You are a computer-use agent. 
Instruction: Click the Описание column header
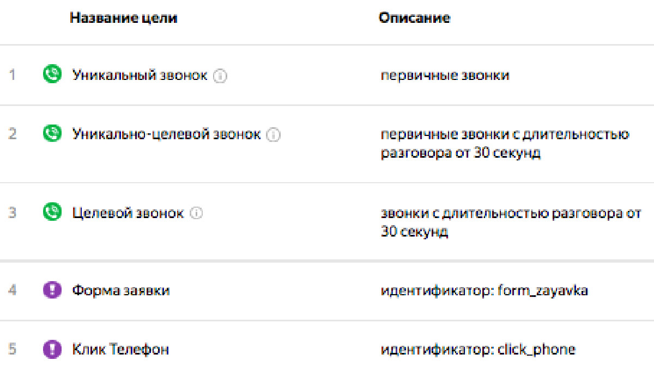pyautogui.click(x=415, y=18)
